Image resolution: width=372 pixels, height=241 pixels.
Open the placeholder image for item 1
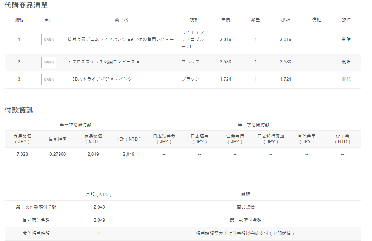(48, 39)
